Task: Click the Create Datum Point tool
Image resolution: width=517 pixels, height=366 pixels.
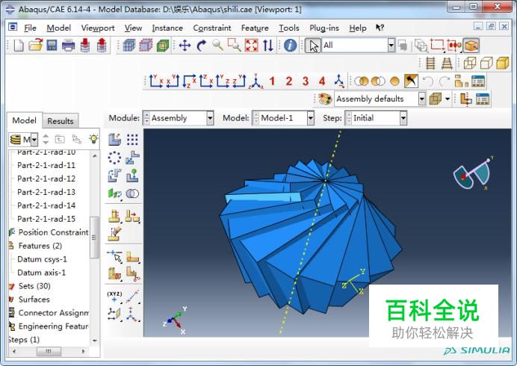Action: coord(114,296)
